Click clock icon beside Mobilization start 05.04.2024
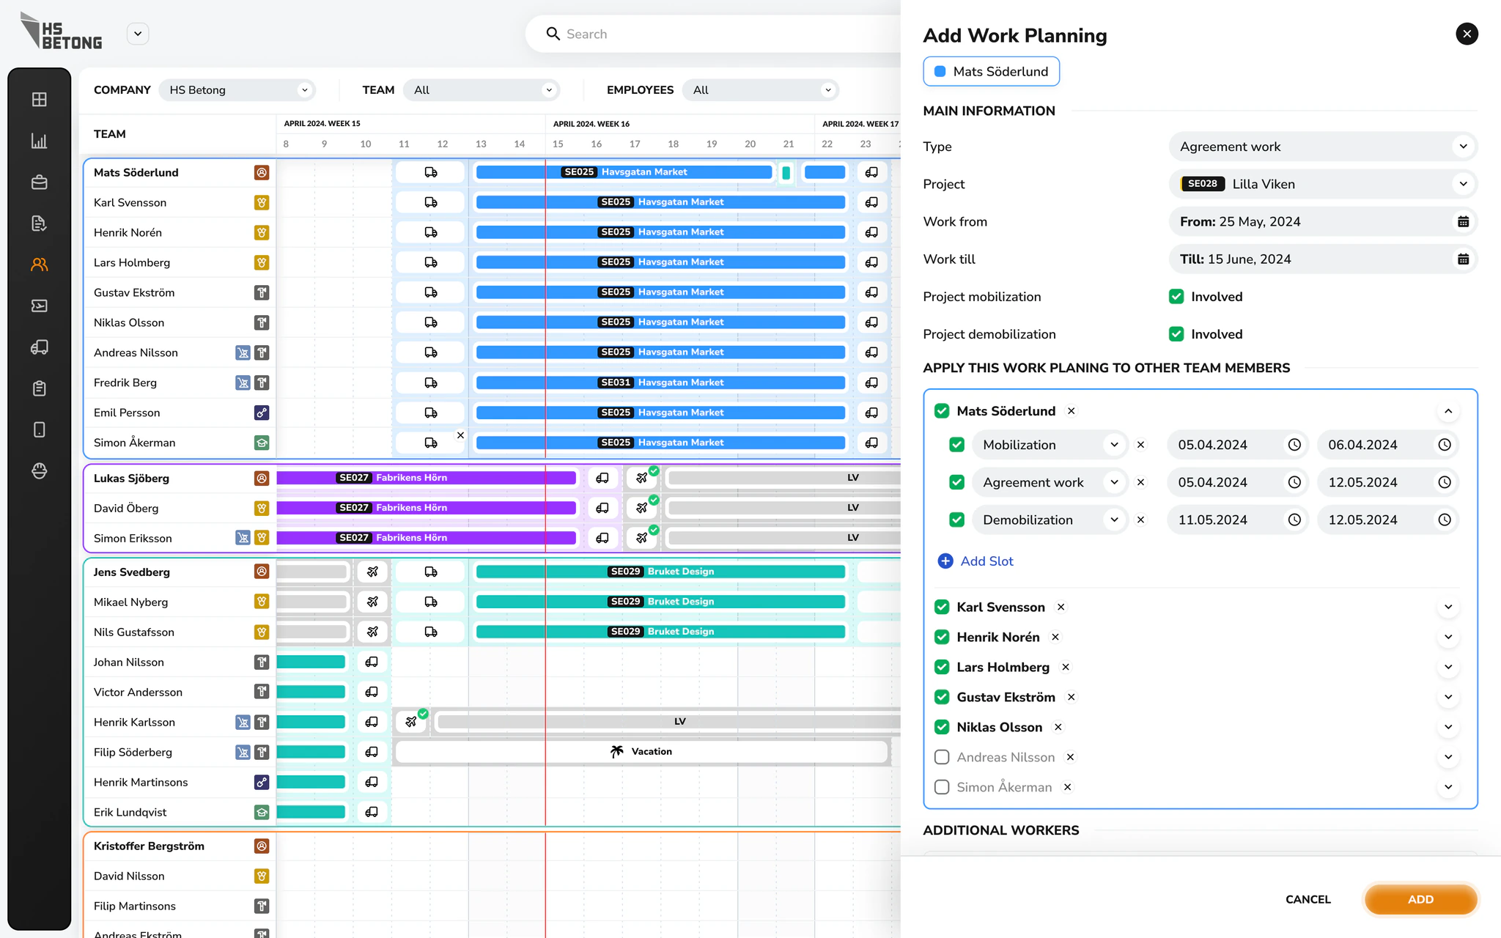 click(1294, 445)
